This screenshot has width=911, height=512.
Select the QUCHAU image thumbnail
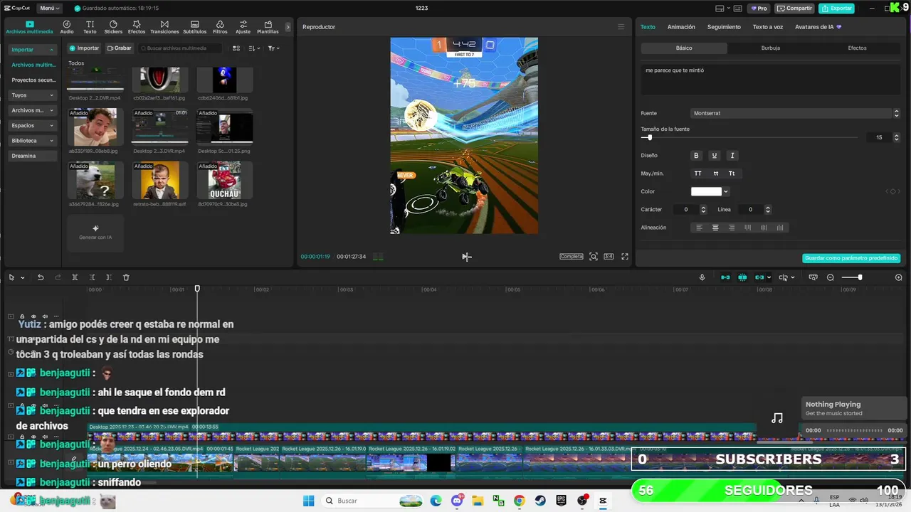224,180
